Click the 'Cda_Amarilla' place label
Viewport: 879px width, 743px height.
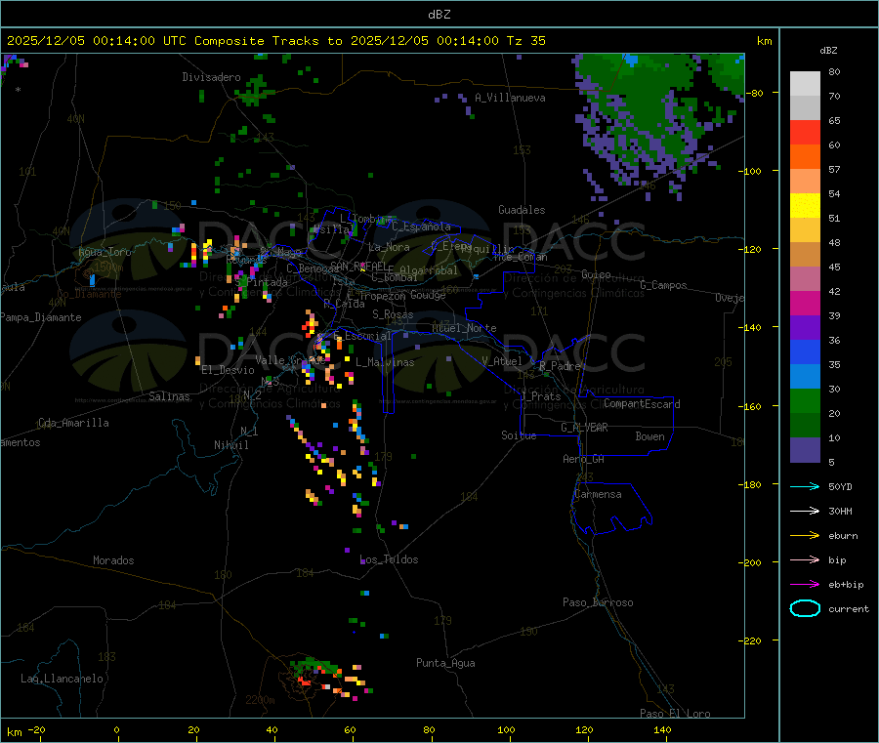pyautogui.click(x=73, y=423)
